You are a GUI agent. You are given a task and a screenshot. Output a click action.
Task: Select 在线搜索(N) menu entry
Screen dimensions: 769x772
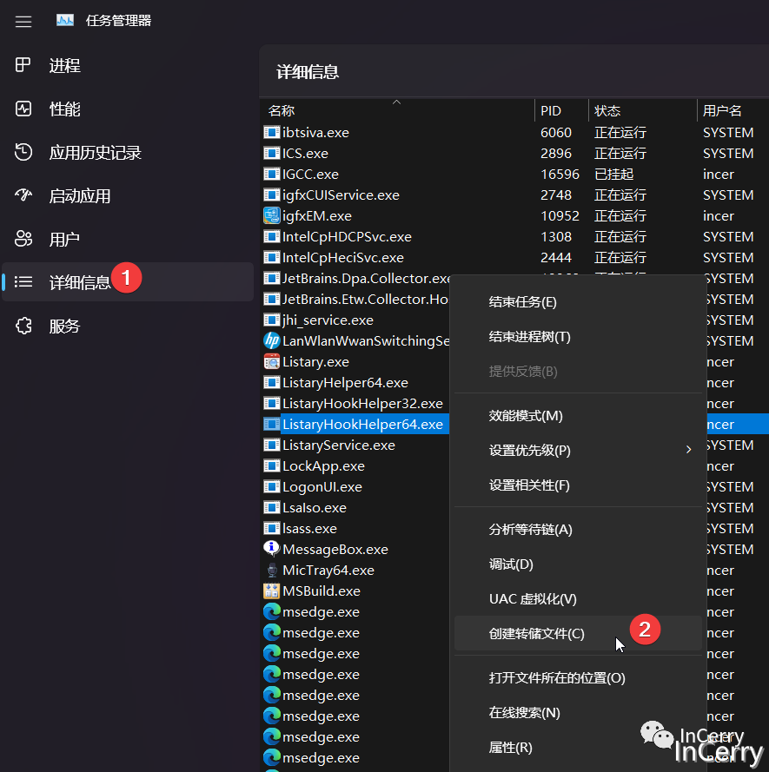(x=577, y=712)
